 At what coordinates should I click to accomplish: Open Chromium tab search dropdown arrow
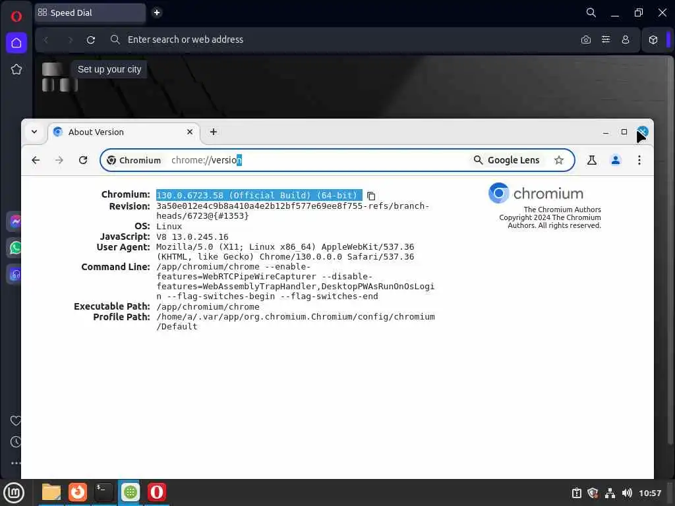[x=34, y=132]
